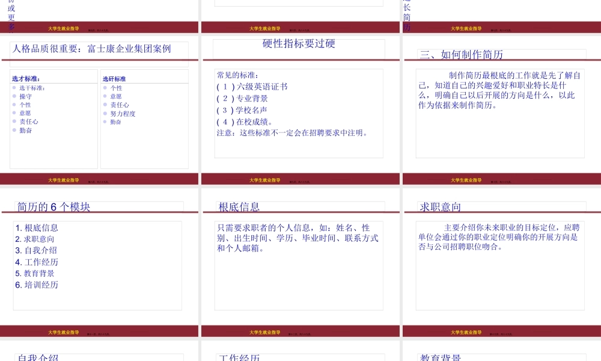Select the slide titled 硬性指标要过硬
601x361 pixels.
pyautogui.click(x=299, y=43)
